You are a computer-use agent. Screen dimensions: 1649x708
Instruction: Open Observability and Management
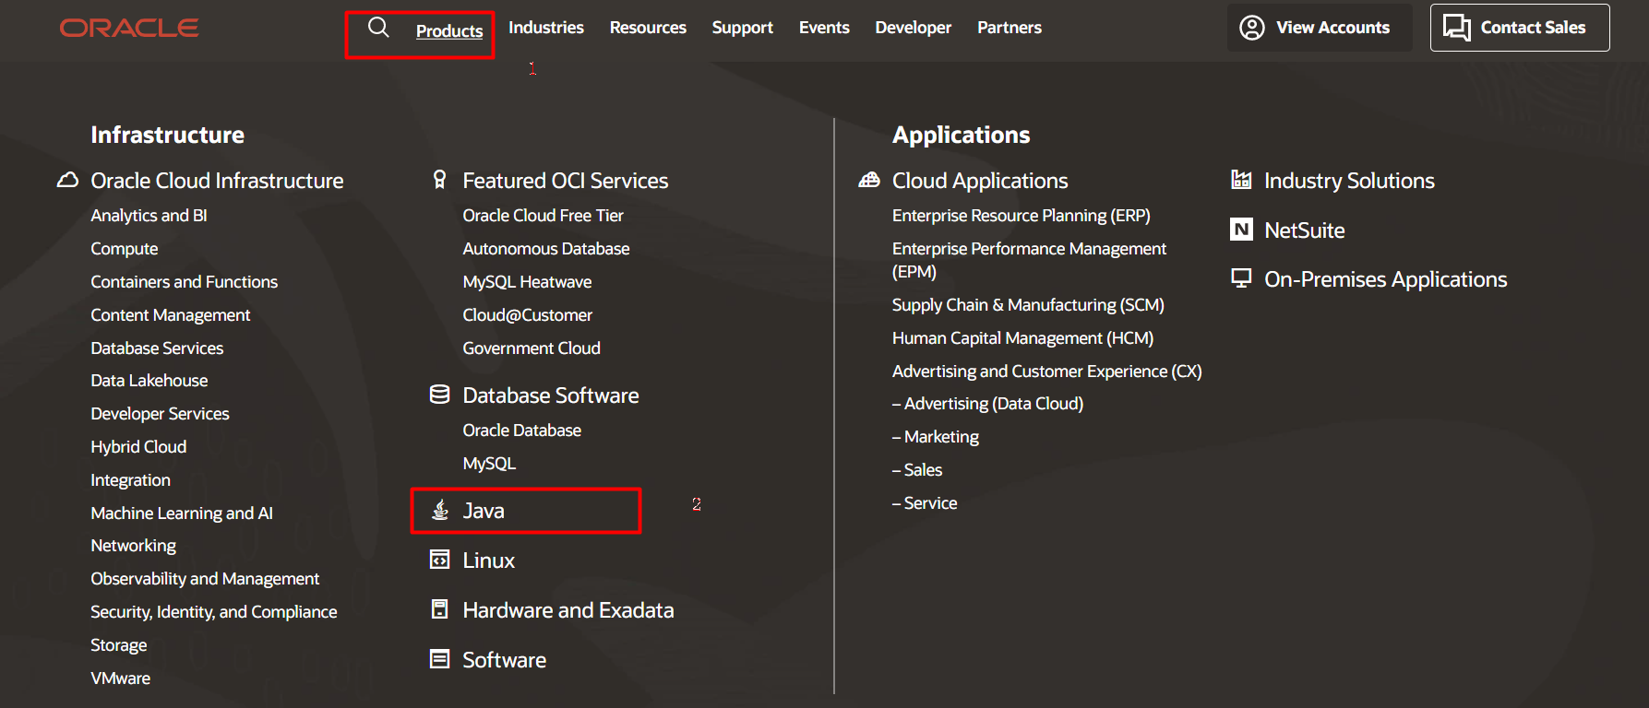(x=205, y=579)
